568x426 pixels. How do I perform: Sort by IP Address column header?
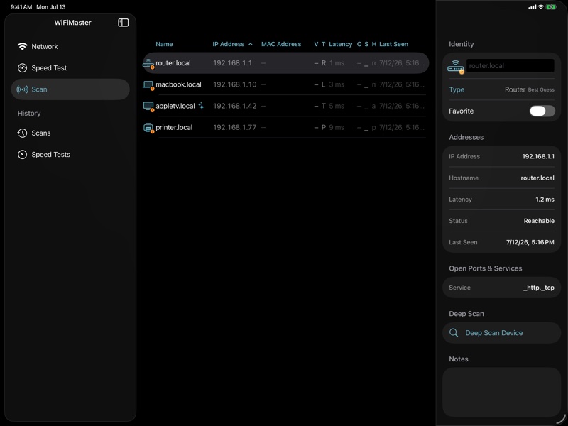228,44
